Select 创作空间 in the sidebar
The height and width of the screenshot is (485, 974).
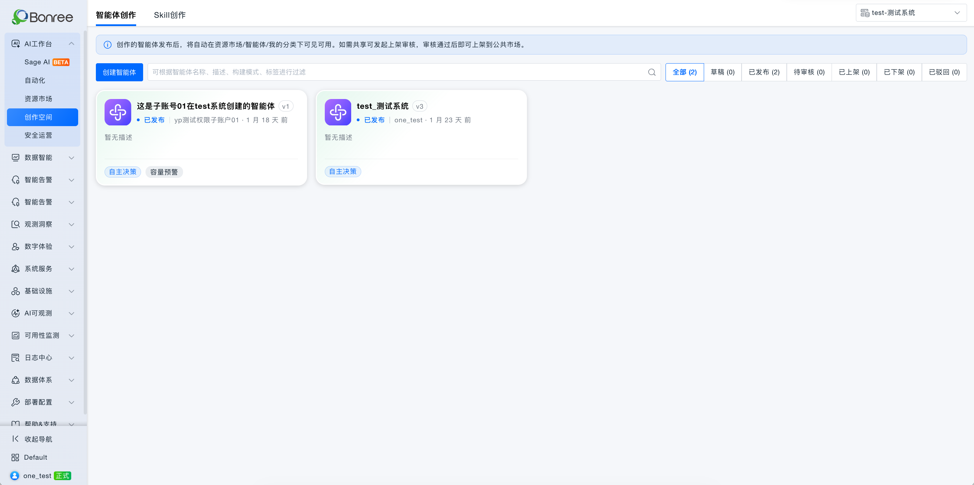pyautogui.click(x=42, y=117)
